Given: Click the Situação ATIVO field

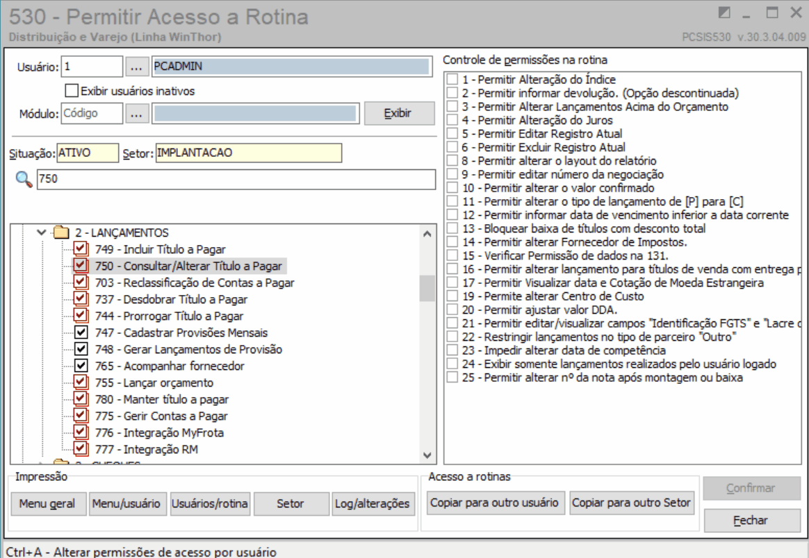Looking at the screenshot, I should click(87, 153).
